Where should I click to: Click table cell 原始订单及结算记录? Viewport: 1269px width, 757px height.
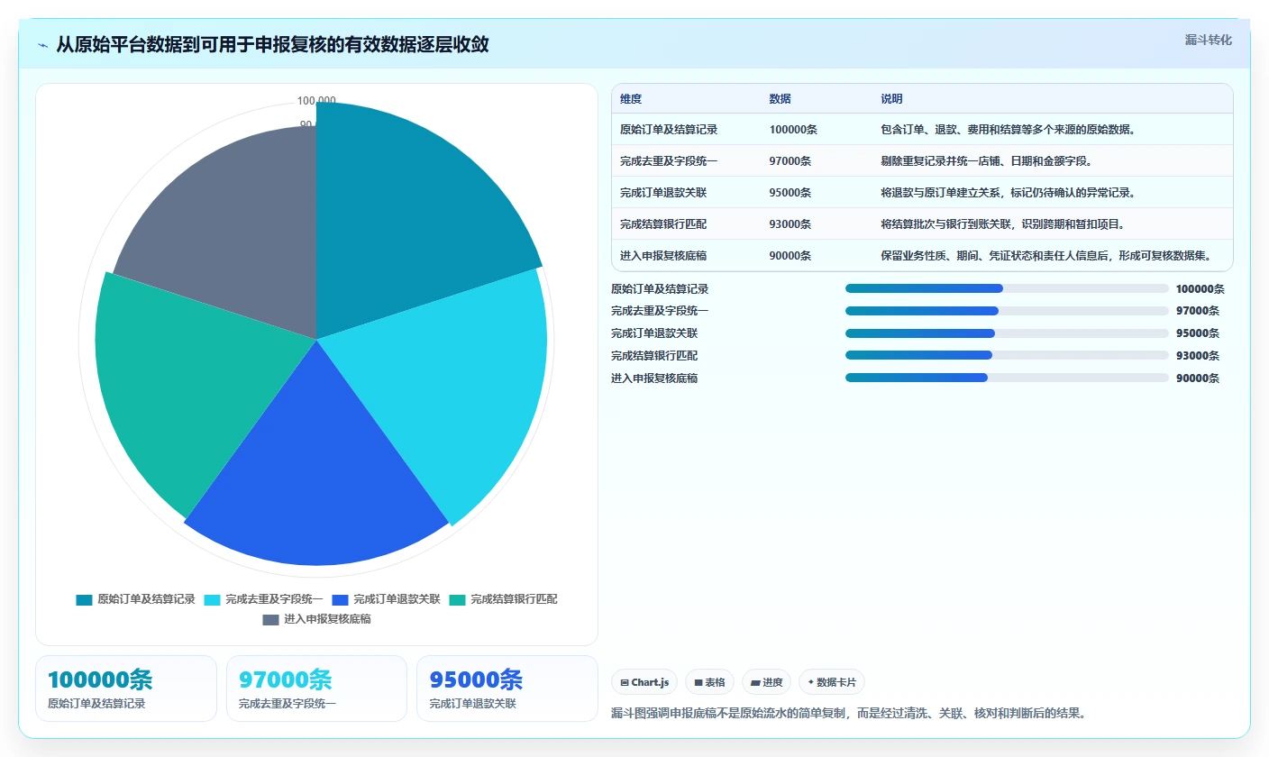tap(669, 130)
